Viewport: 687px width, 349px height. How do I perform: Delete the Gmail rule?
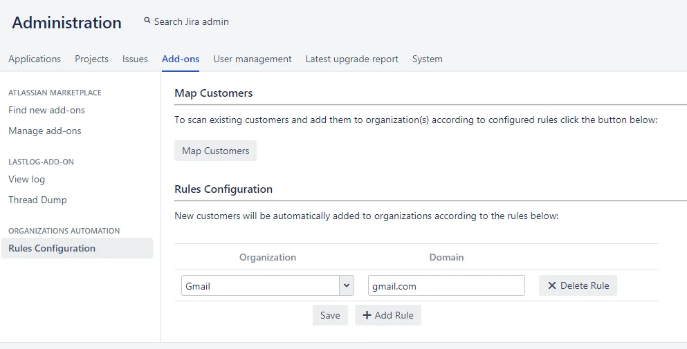pos(578,285)
